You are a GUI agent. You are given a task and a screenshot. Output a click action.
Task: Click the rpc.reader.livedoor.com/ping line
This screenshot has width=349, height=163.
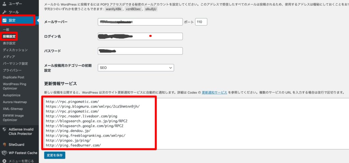click(x=81, y=116)
